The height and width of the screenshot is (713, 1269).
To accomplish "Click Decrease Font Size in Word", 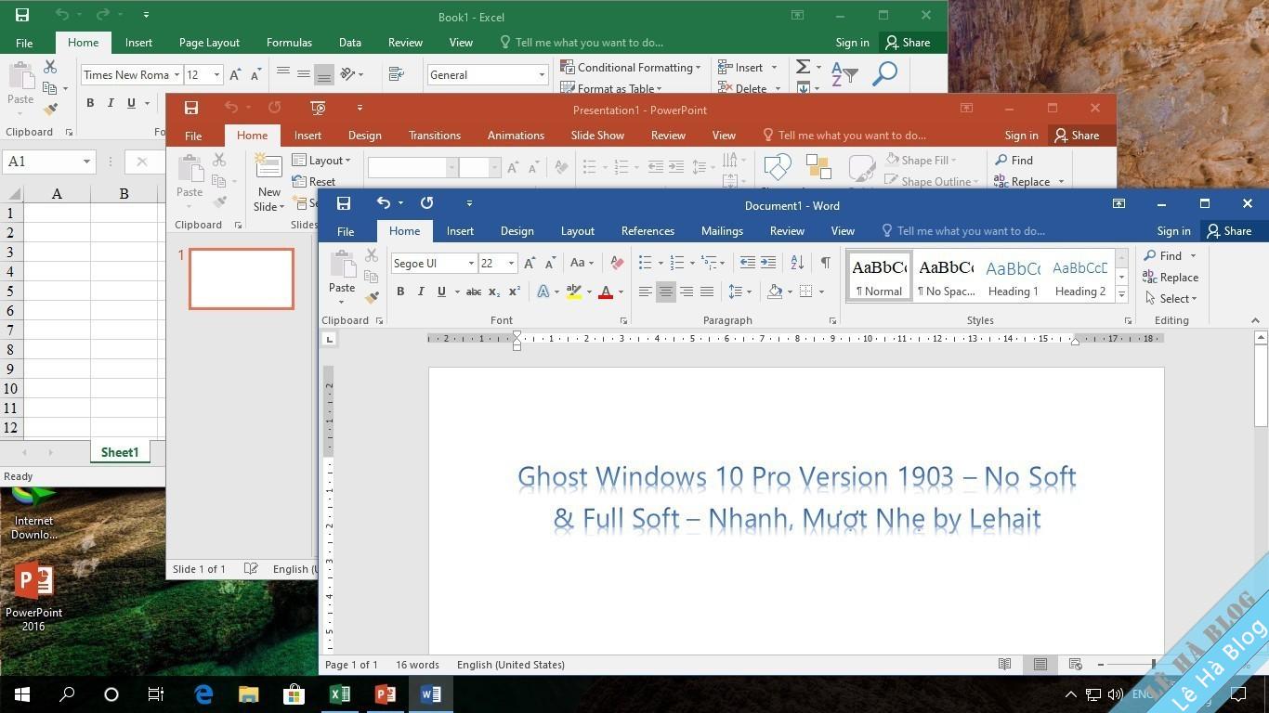I will pyautogui.click(x=550, y=263).
